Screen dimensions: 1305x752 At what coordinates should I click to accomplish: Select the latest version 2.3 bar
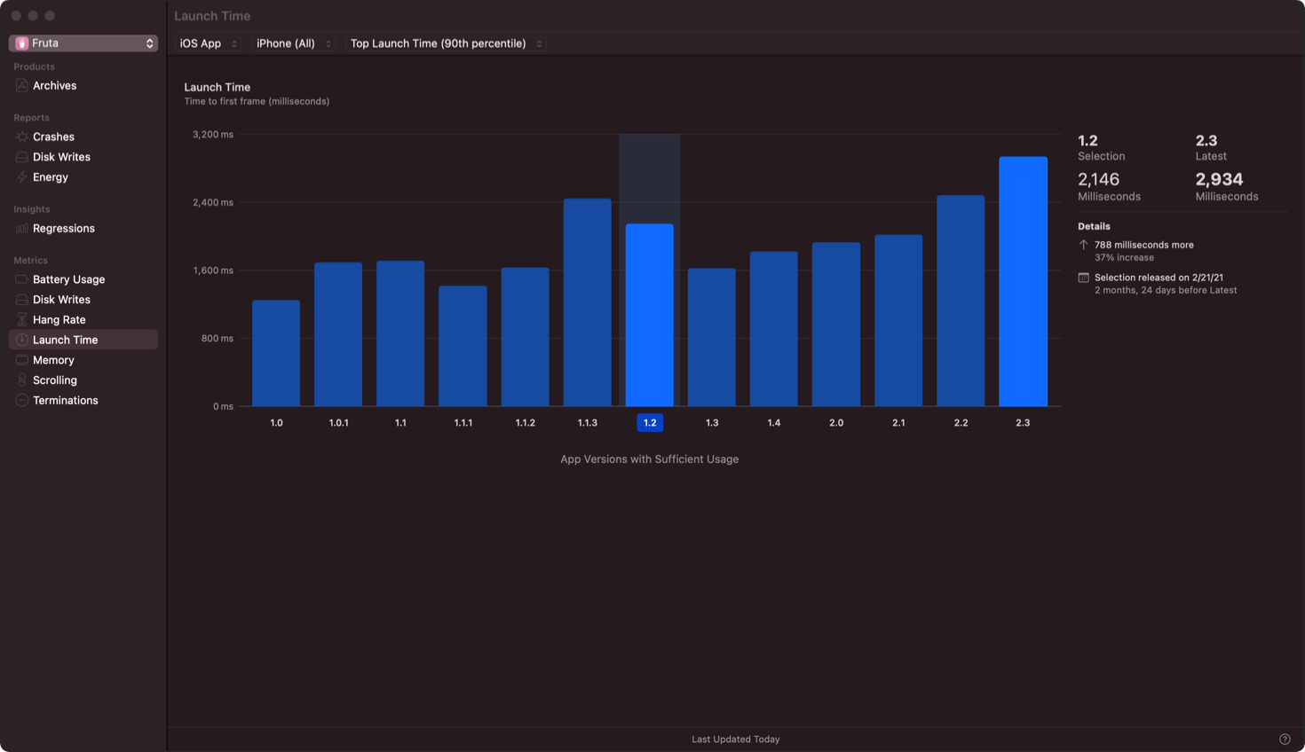[x=1023, y=281]
